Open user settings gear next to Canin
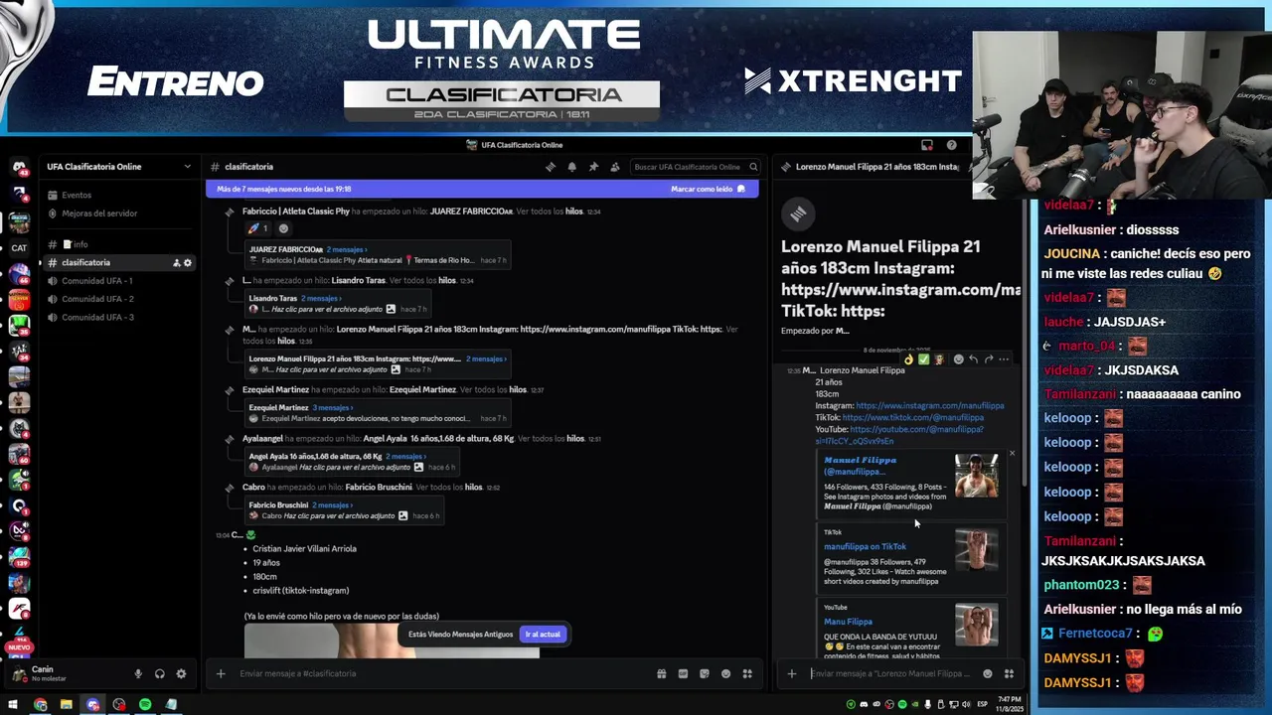The width and height of the screenshot is (1272, 715). click(181, 673)
